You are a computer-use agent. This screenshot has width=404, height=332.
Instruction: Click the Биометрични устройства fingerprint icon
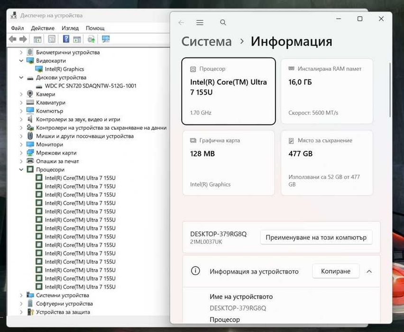(30, 52)
